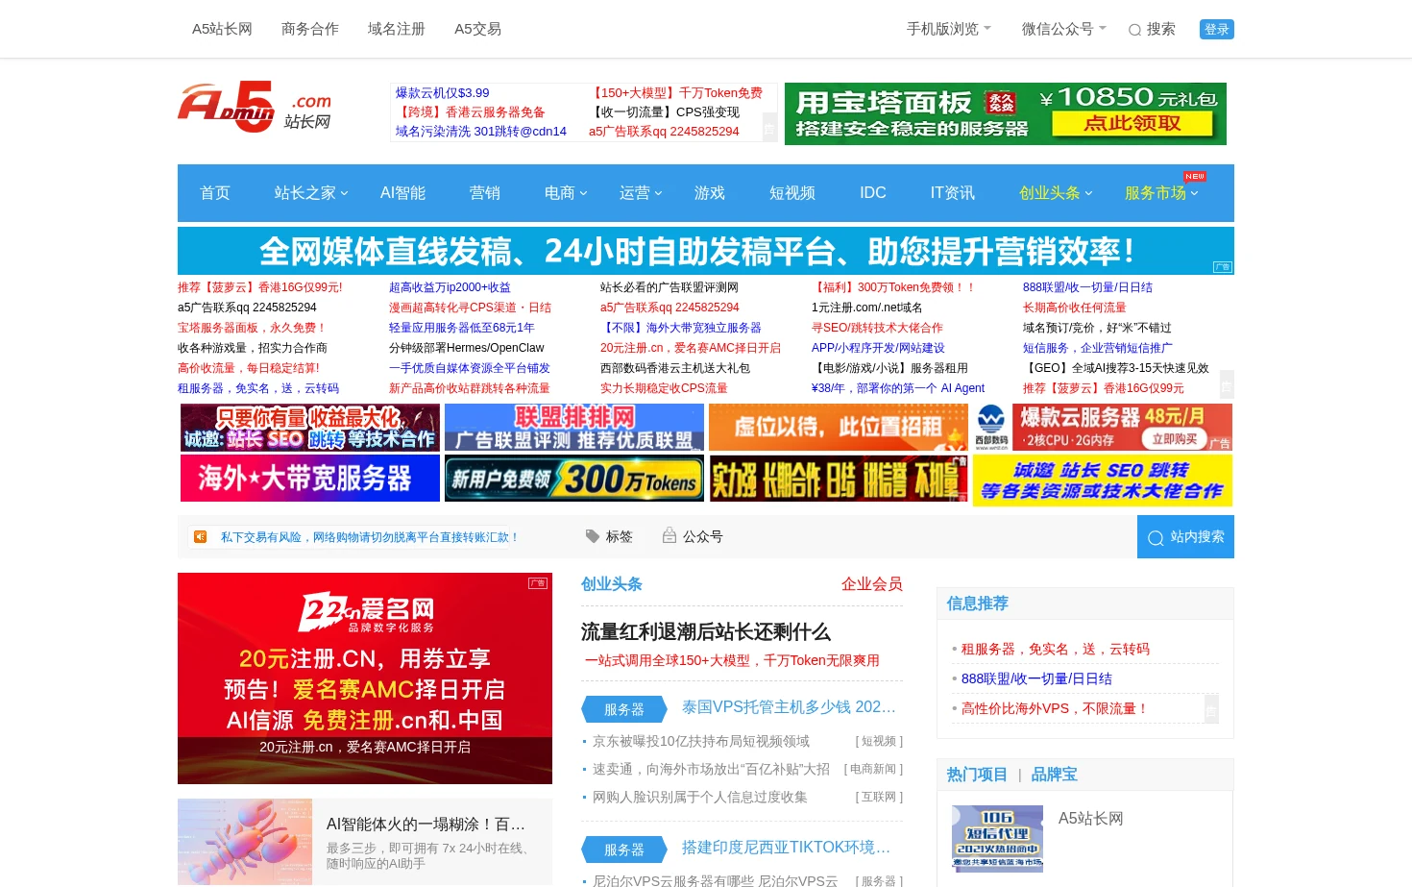Click the 站内搜索 button
This screenshot has width=1412, height=887.
click(1185, 537)
